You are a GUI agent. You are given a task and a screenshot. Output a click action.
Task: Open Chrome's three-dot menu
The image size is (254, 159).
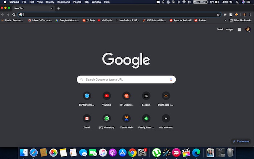pos(250,15)
